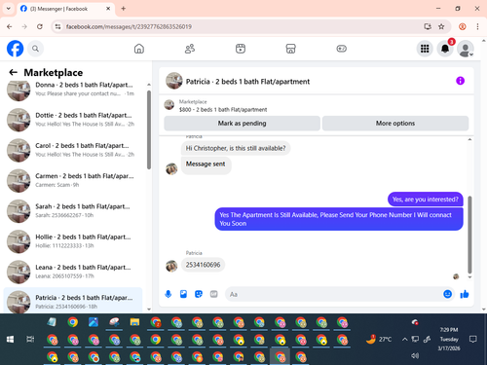Open Dottie's 2 beds 1 bath chat

(x=73, y=120)
